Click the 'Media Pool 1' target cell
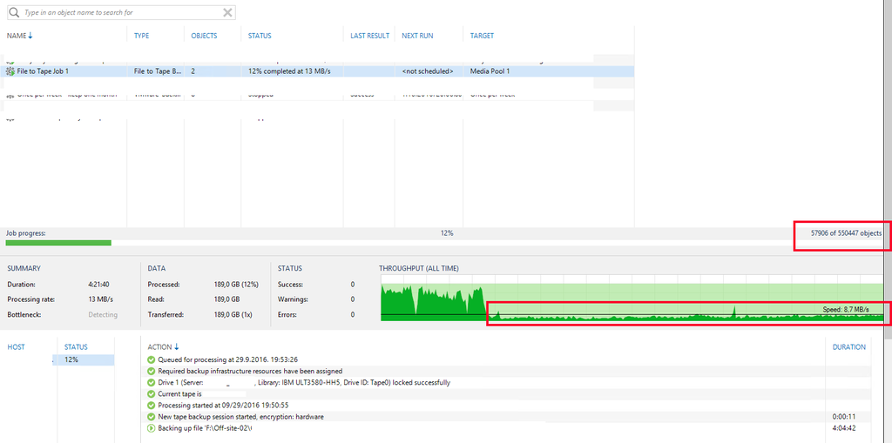892x443 pixels. click(490, 71)
